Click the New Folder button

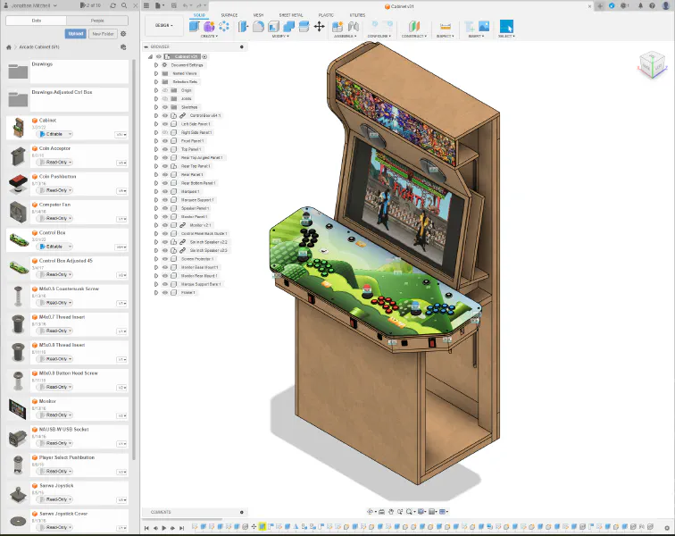(102, 34)
